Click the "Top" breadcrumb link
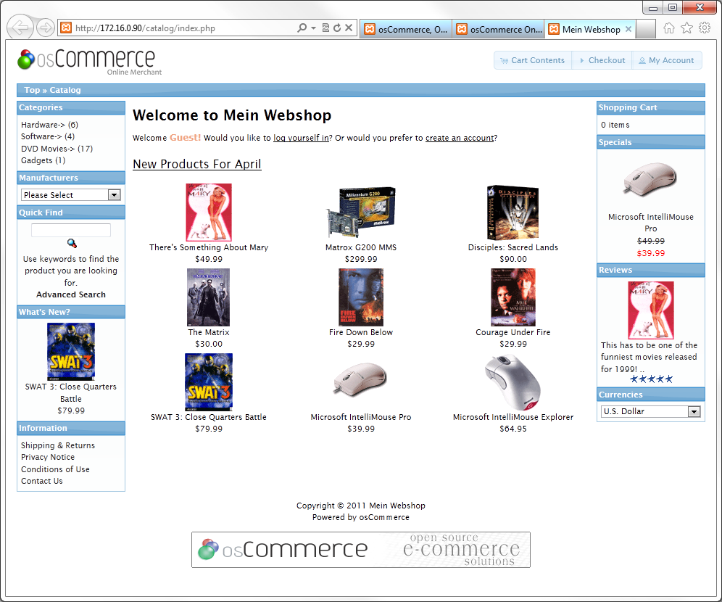This screenshot has width=722, height=602. (x=32, y=90)
